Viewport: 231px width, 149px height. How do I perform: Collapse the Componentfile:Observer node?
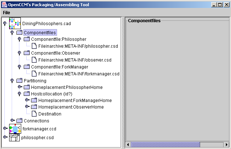pos(19,53)
